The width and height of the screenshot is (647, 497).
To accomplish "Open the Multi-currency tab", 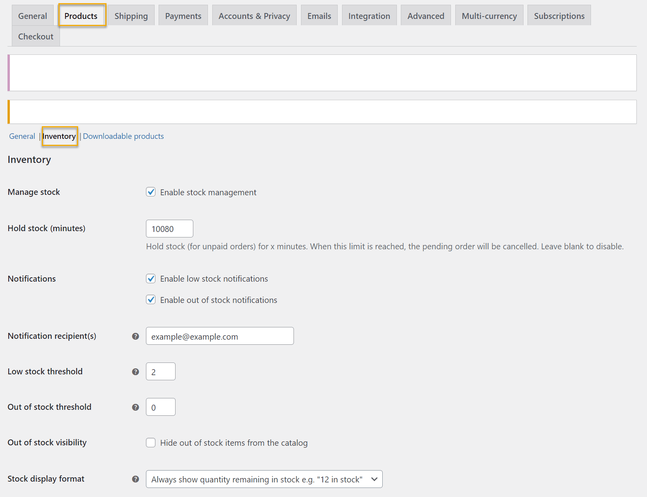I will click(489, 16).
